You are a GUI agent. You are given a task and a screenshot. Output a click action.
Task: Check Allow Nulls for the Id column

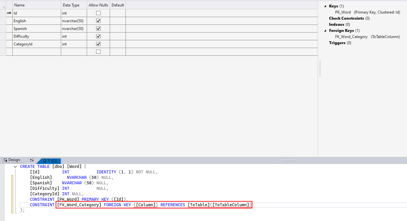pyautogui.click(x=98, y=13)
